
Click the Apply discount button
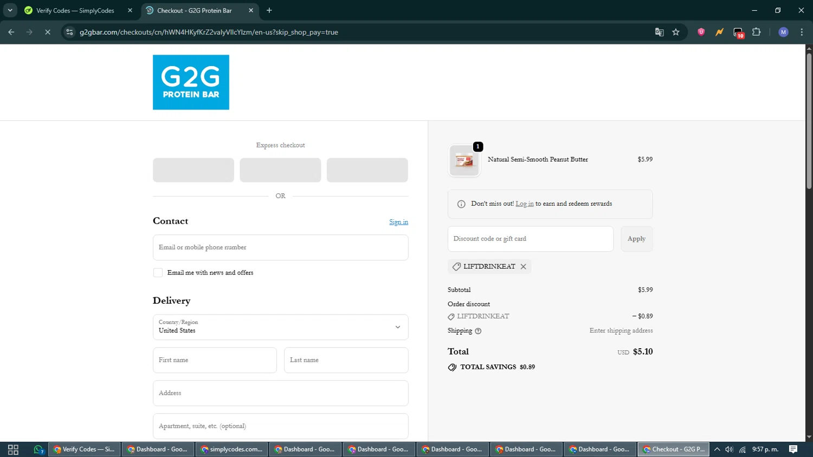(x=636, y=239)
